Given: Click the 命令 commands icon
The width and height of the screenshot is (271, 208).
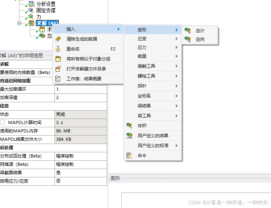Looking at the screenshot, I should click(x=129, y=156).
